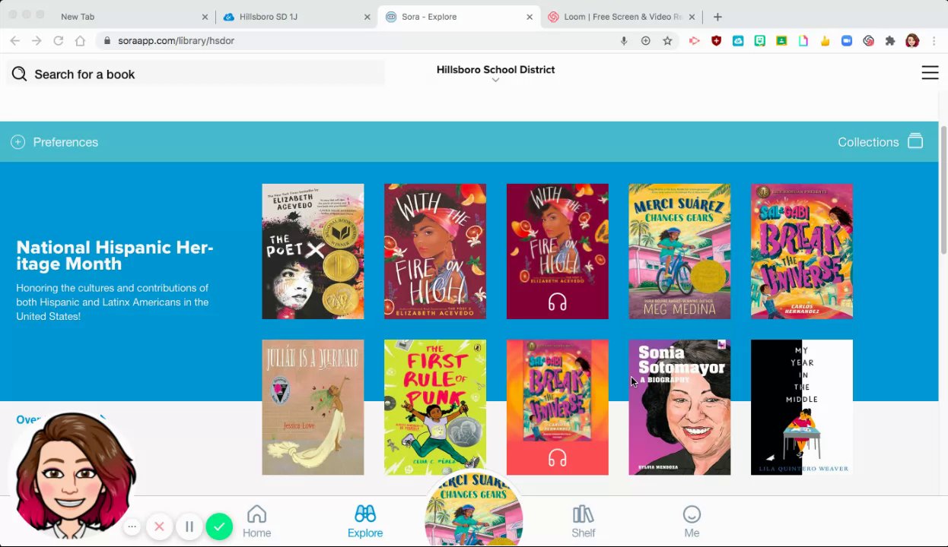
Task: Open Collections view
Action: coord(880,142)
